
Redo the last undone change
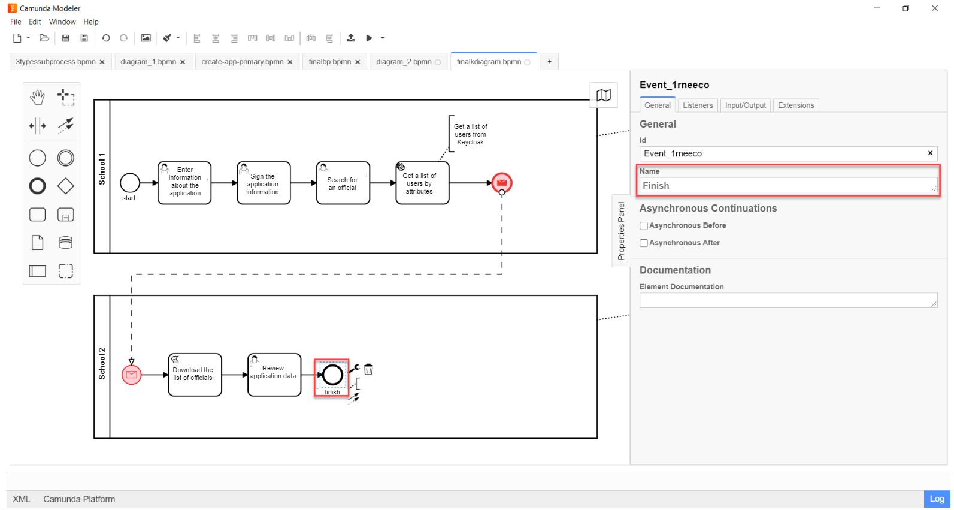pyautogui.click(x=124, y=38)
